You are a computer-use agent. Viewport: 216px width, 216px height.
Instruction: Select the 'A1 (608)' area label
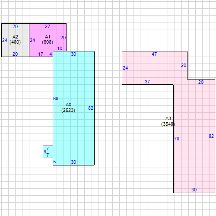coord(48,39)
